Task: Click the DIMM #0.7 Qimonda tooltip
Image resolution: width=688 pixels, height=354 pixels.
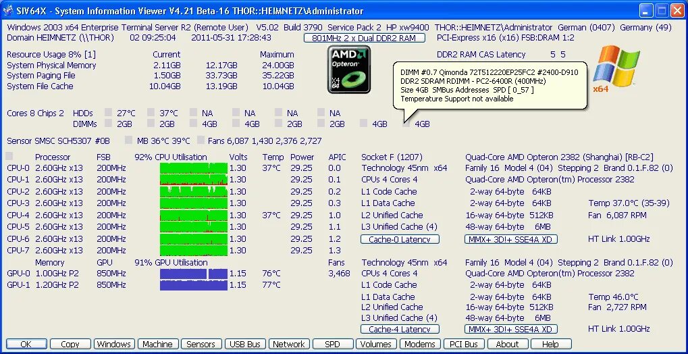Action: coord(489,86)
